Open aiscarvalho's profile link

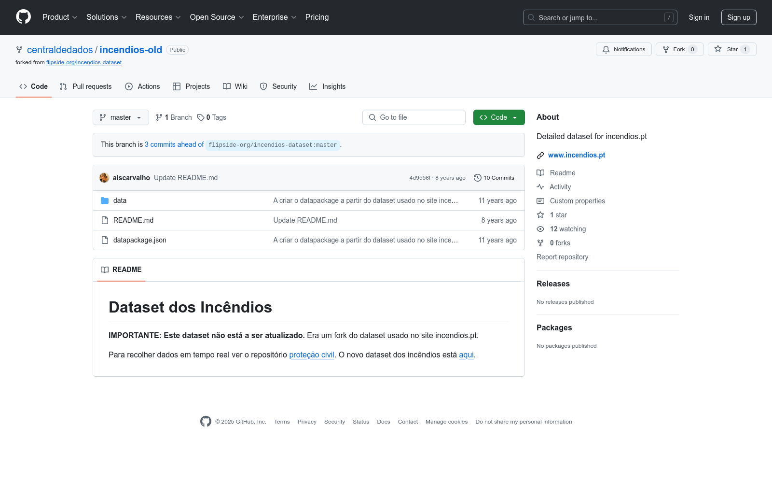click(131, 178)
